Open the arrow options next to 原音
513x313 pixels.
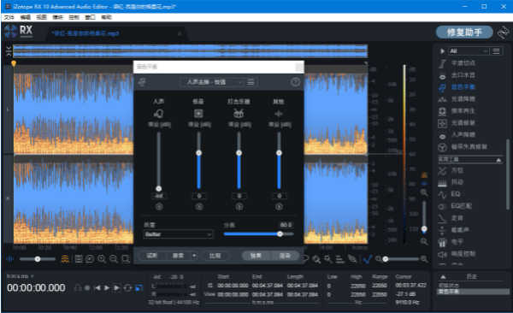coord(194,256)
